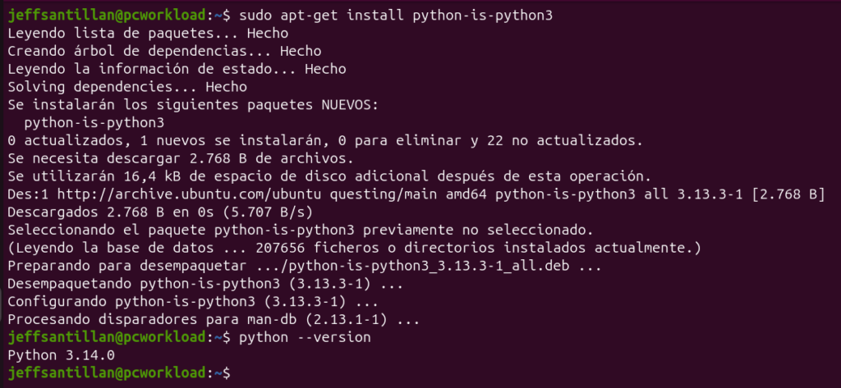Click the 'sudo apt-get install python-is-python3' command
Viewport: 841px width, 388px height.
pos(396,16)
